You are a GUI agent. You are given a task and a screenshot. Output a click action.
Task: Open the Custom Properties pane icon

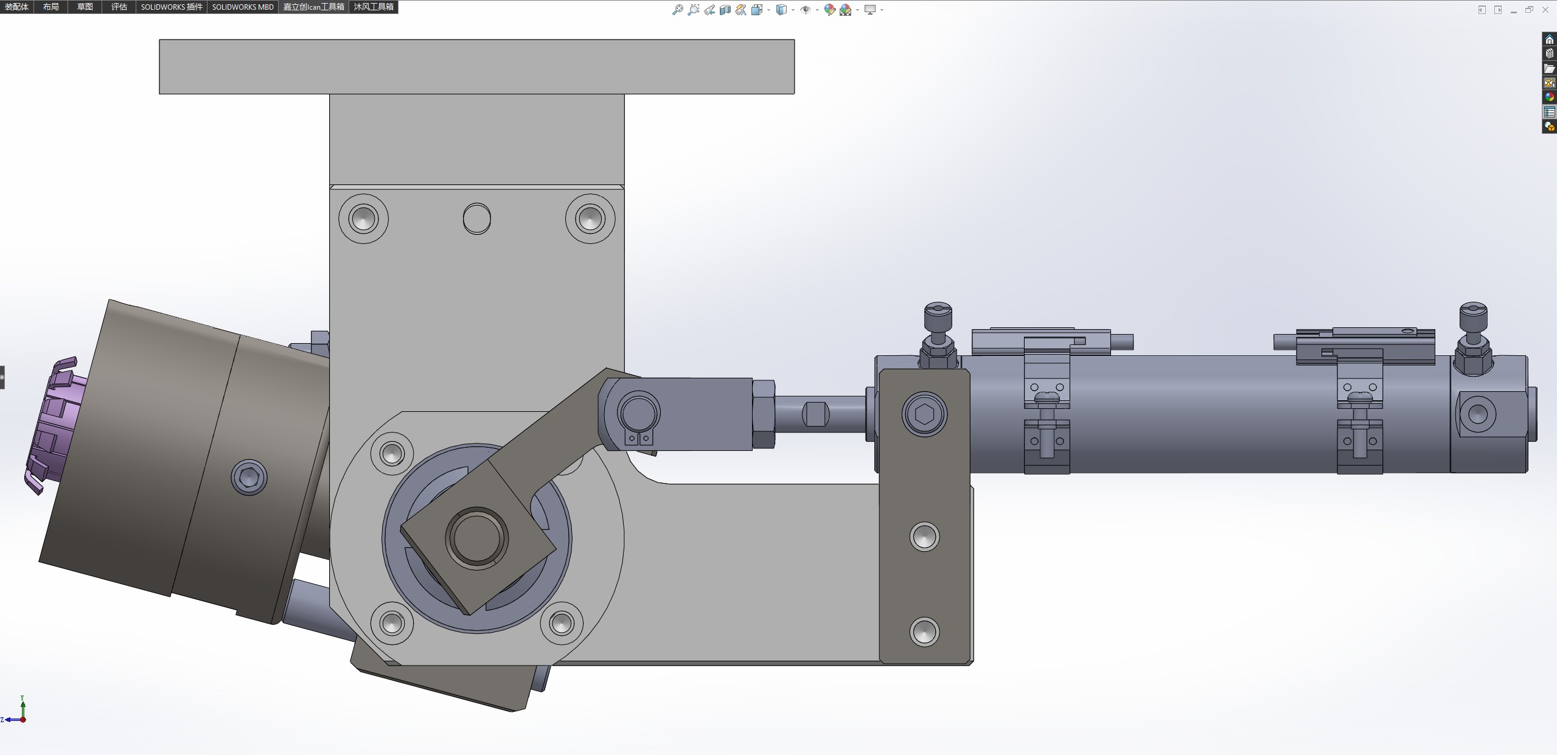tap(1549, 112)
